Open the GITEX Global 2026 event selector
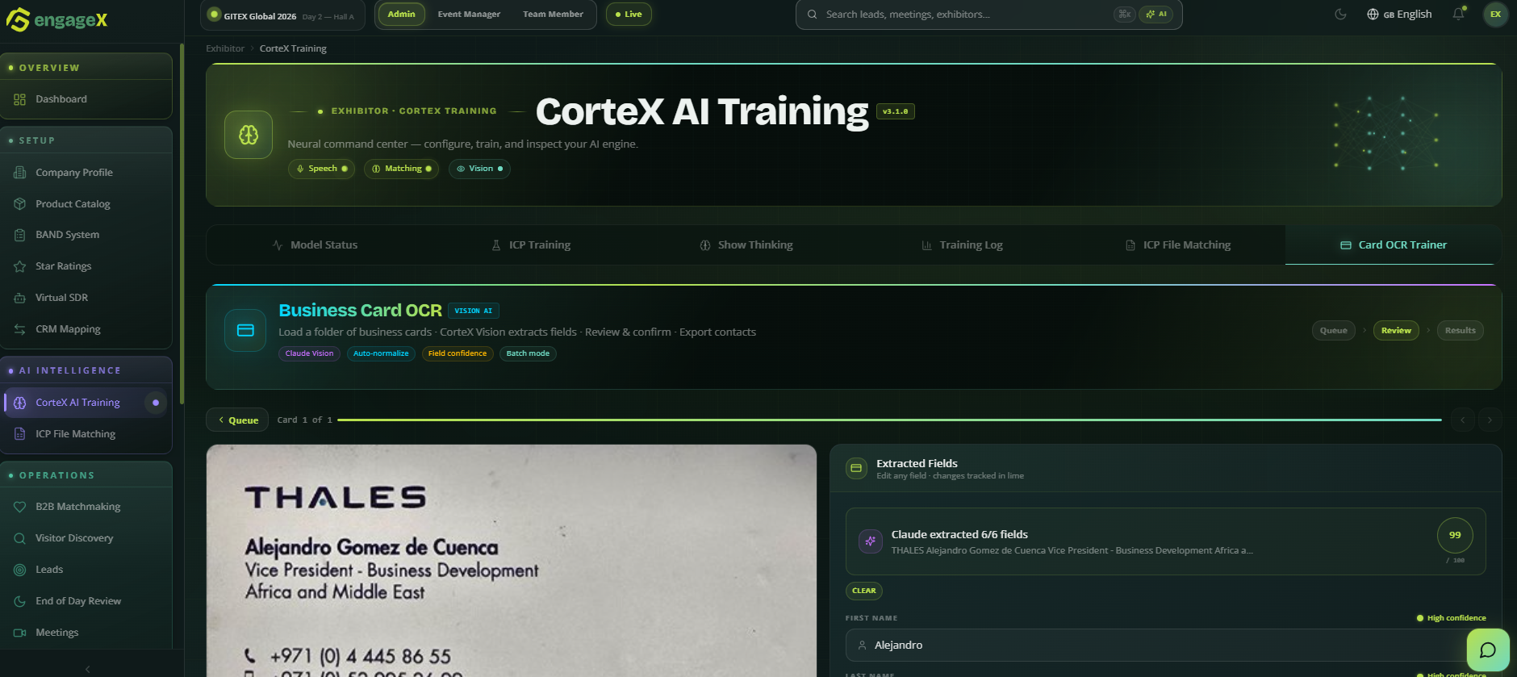Image resolution: width=1517 pixels, height=677 pixels. (282, 15)
